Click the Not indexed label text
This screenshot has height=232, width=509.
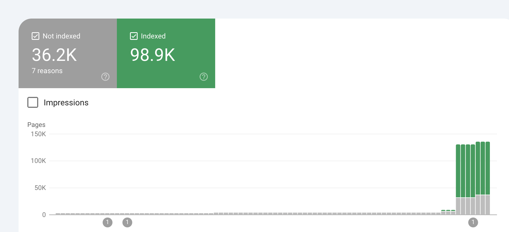pyautogui.click(x=61, y=36)
